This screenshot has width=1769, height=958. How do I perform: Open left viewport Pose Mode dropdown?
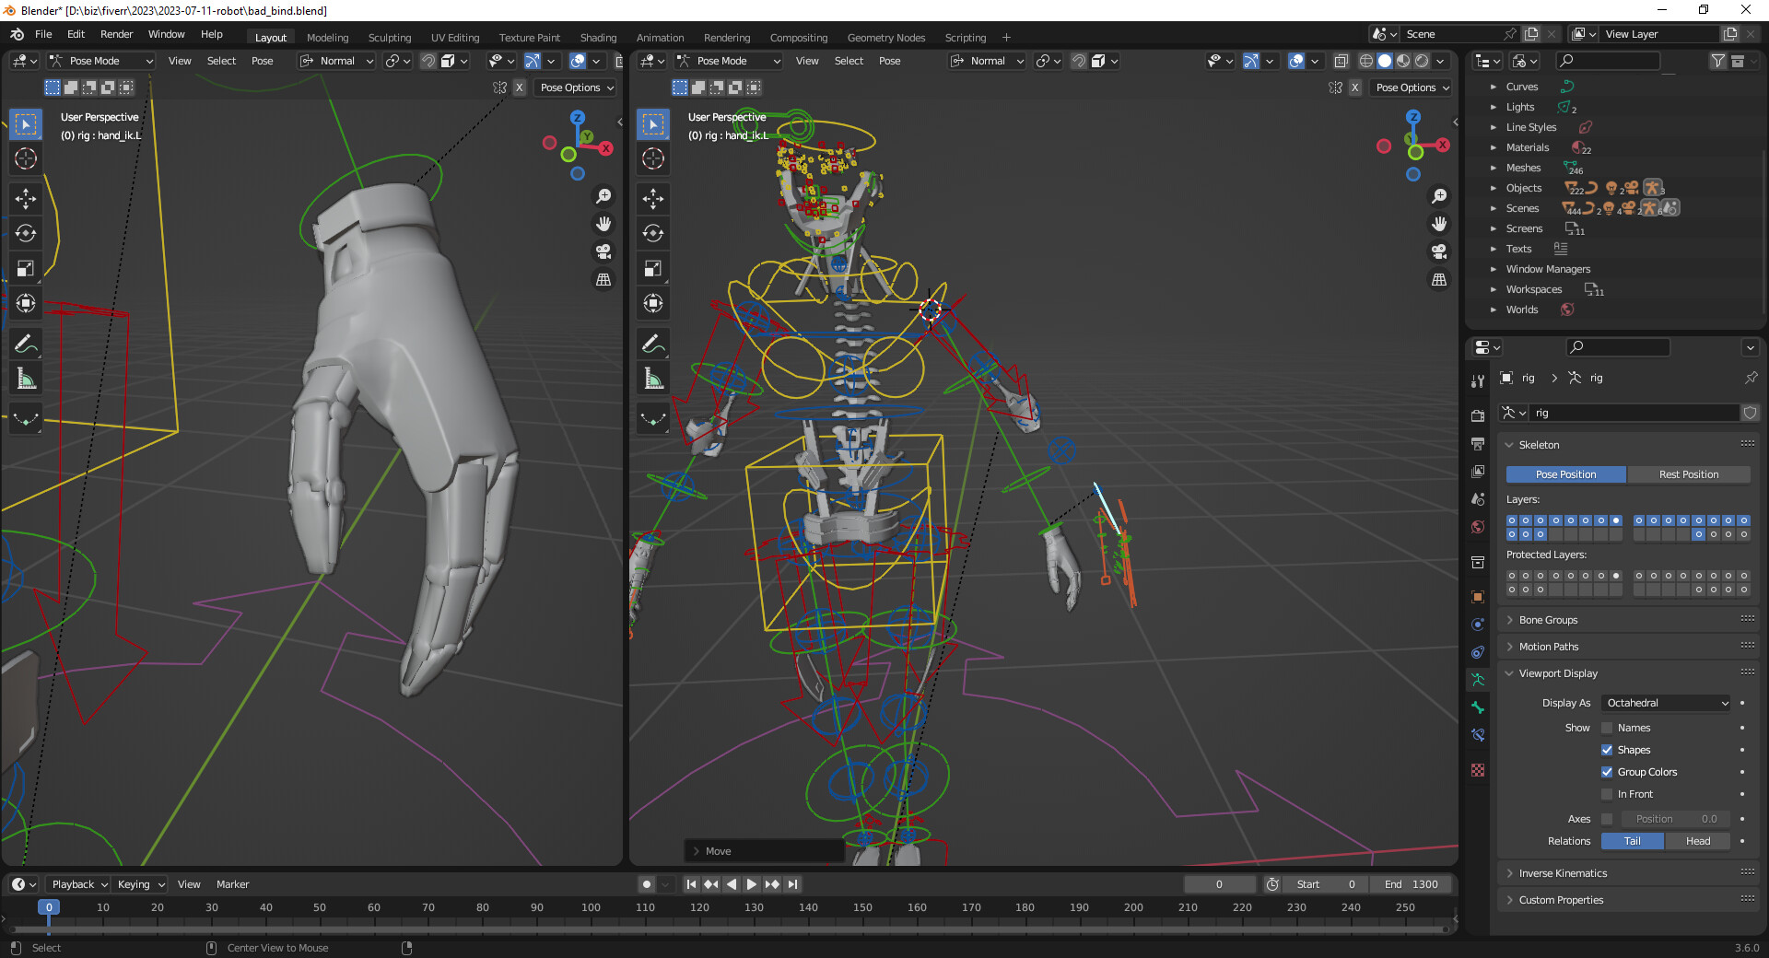(x=100, y=61)
